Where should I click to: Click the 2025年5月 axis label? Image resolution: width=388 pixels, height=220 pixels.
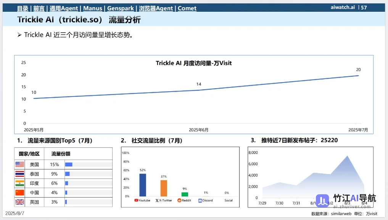tap(34, 130)
